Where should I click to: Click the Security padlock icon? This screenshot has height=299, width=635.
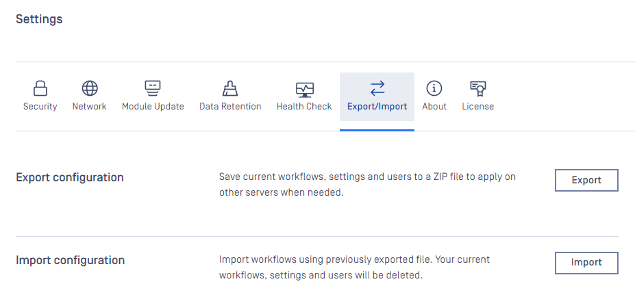point(40,88)
